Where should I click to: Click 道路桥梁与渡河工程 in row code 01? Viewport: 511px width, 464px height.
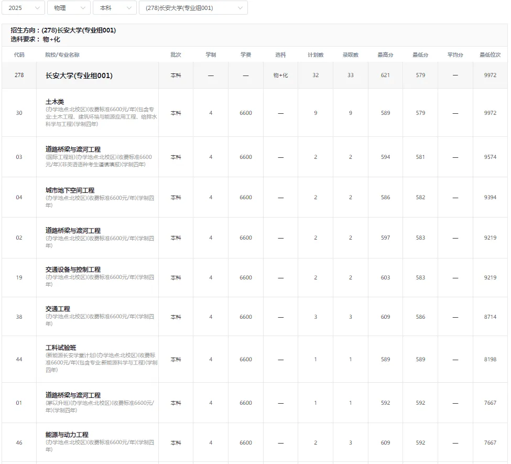point(73,395)
